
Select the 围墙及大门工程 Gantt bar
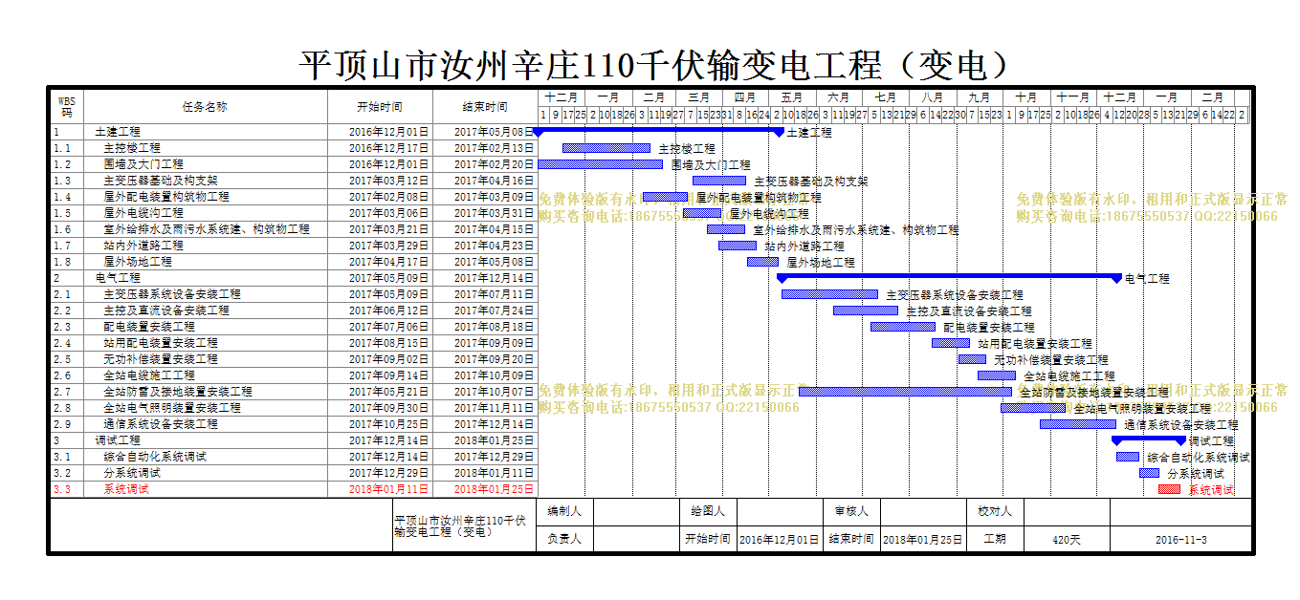click(600, 164)
